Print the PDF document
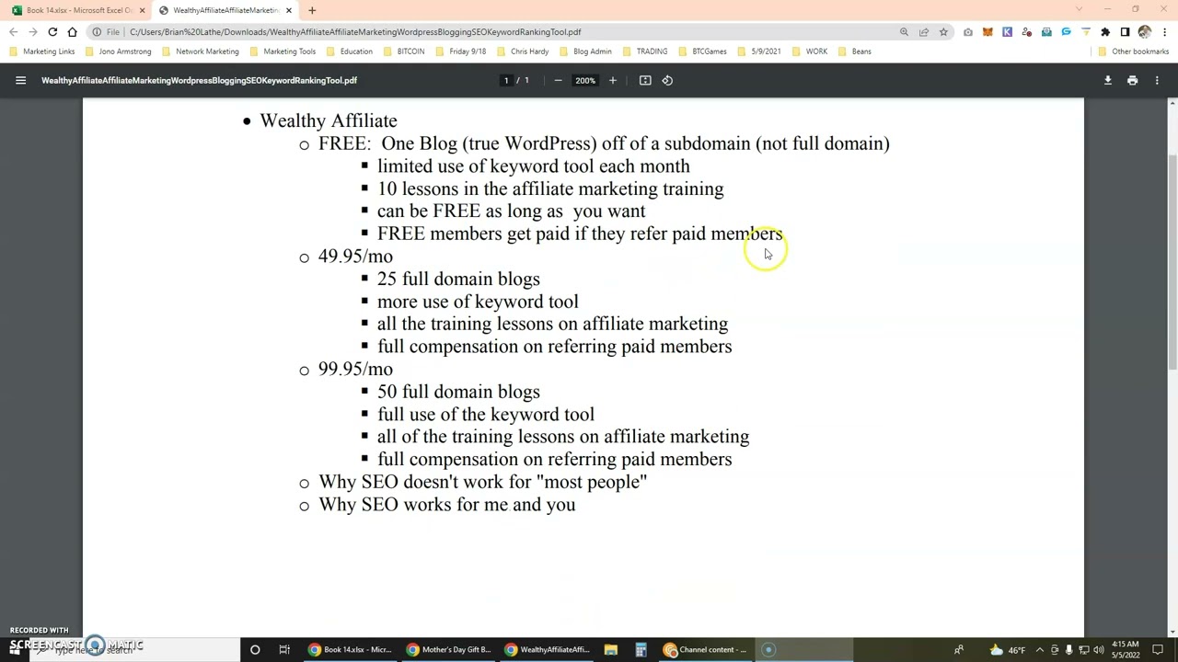The width and height of the screenshot is (1178, 662). pos(1132,80)
